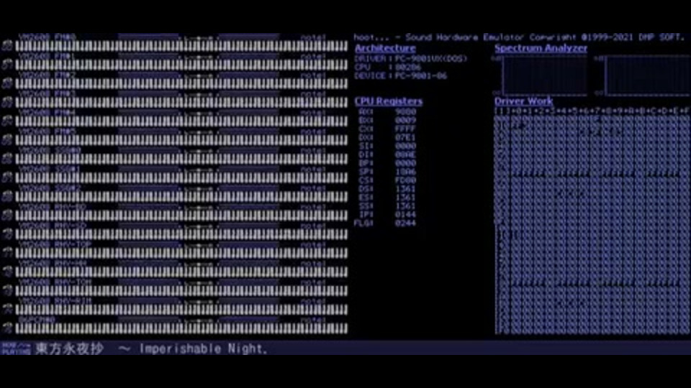Click the note readout in FM#1 row
The image size is (691, 388).
click(x=313, y=56)
